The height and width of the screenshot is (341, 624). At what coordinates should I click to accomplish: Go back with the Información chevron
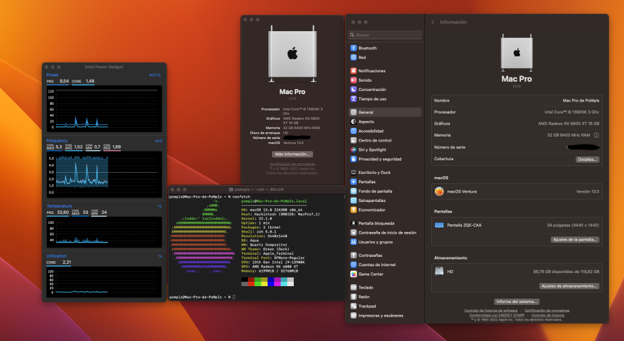click(x=433, y=22)
